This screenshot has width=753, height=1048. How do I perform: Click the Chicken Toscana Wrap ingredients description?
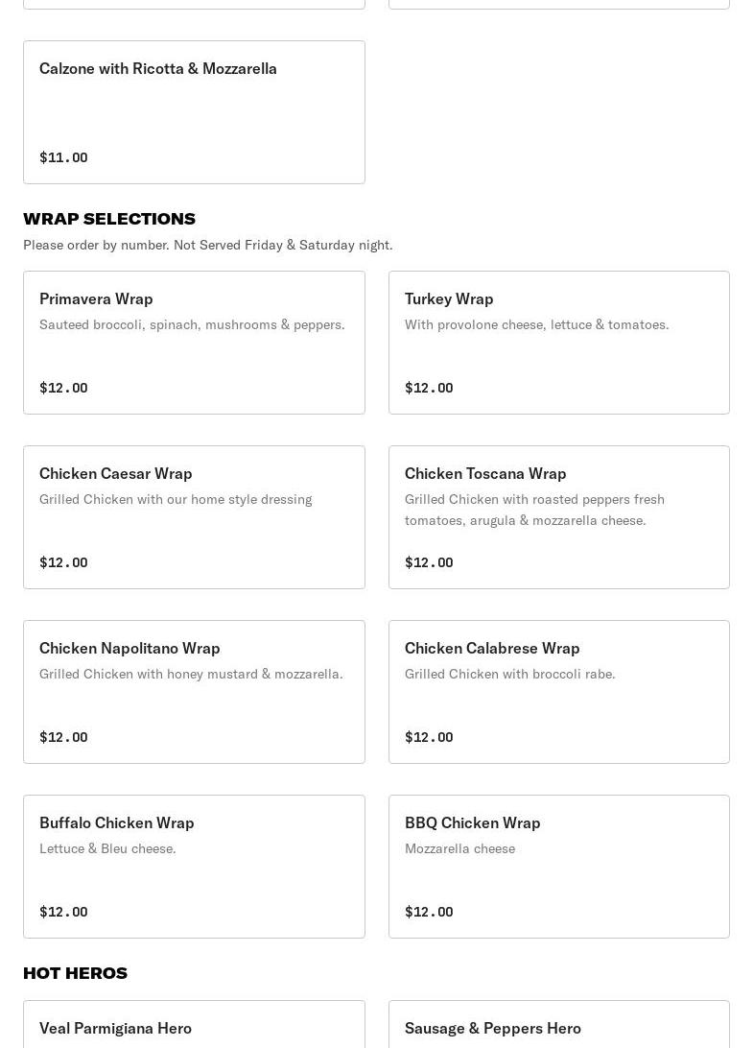point(534,510)
